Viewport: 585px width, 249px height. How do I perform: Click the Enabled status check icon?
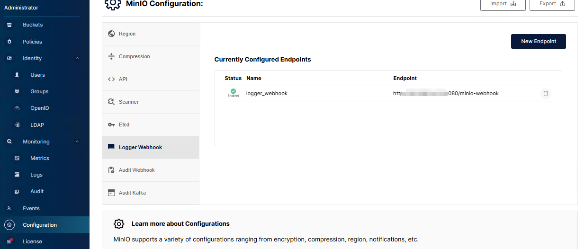233,91
